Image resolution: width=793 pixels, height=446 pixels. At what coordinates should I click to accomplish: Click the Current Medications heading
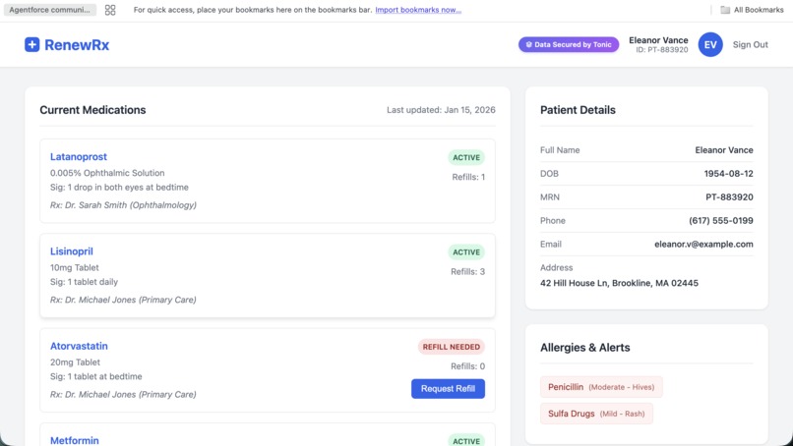(x=92, y=110)
